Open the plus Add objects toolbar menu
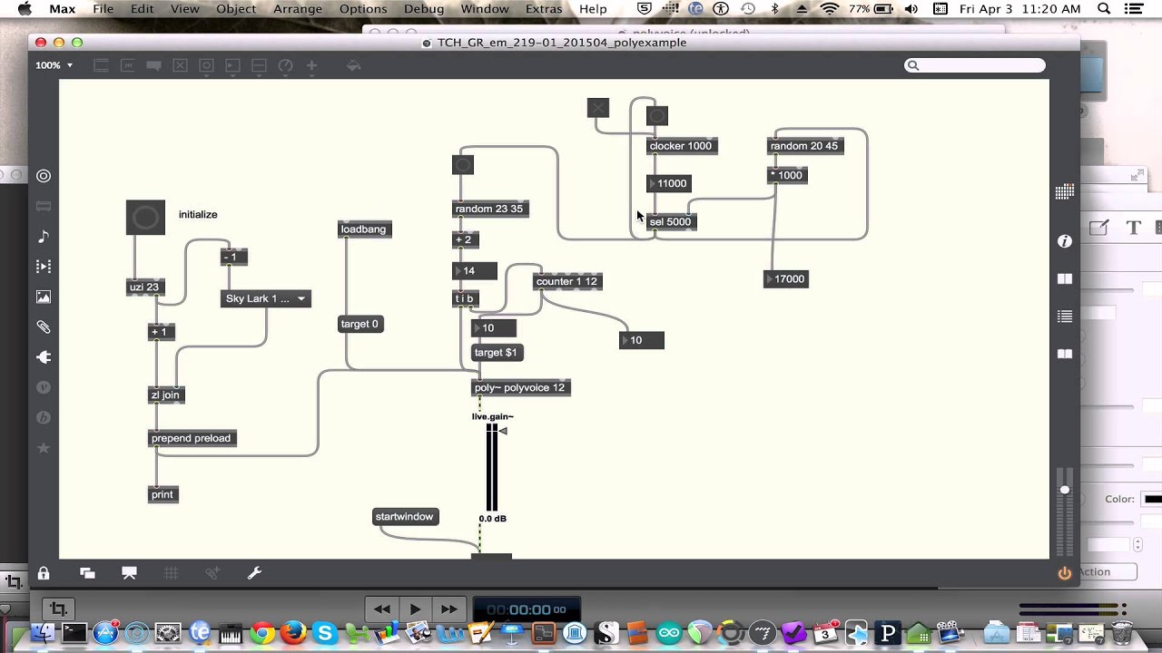Image resolution: width=1162 pixels, height=653 pixels. pyautogui.click(x=311, y=65)
